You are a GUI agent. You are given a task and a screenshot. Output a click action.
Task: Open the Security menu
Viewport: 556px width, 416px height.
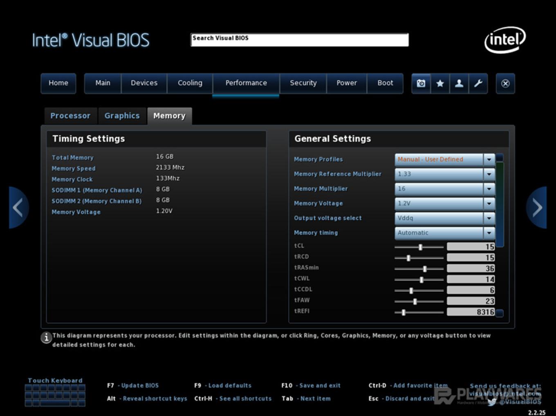point(303,83)
